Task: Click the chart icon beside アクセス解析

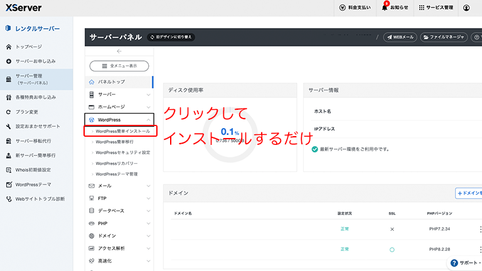Action: point(92,248)
